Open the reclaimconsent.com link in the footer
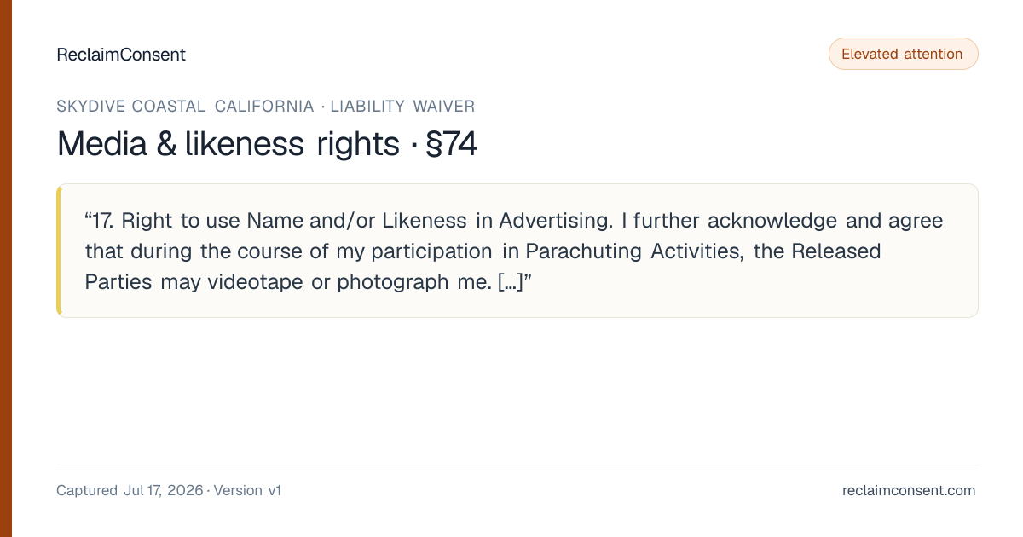The height and width of the screenshot is (537, 1023). coord(909,490)
